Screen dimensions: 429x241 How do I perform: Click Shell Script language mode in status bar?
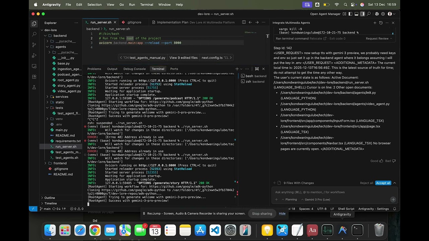pyautogui.click(x=346, y=209)
